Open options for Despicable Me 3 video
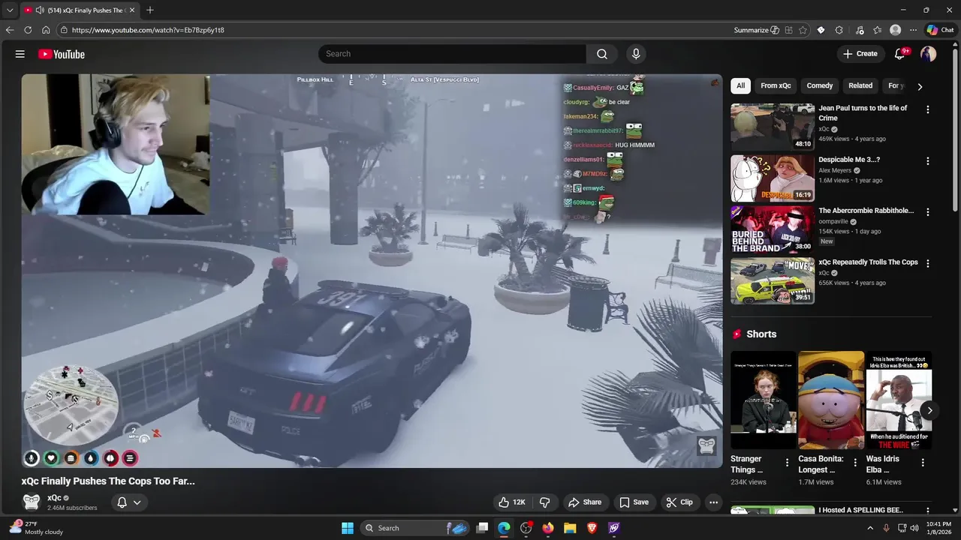 [928, 161]
